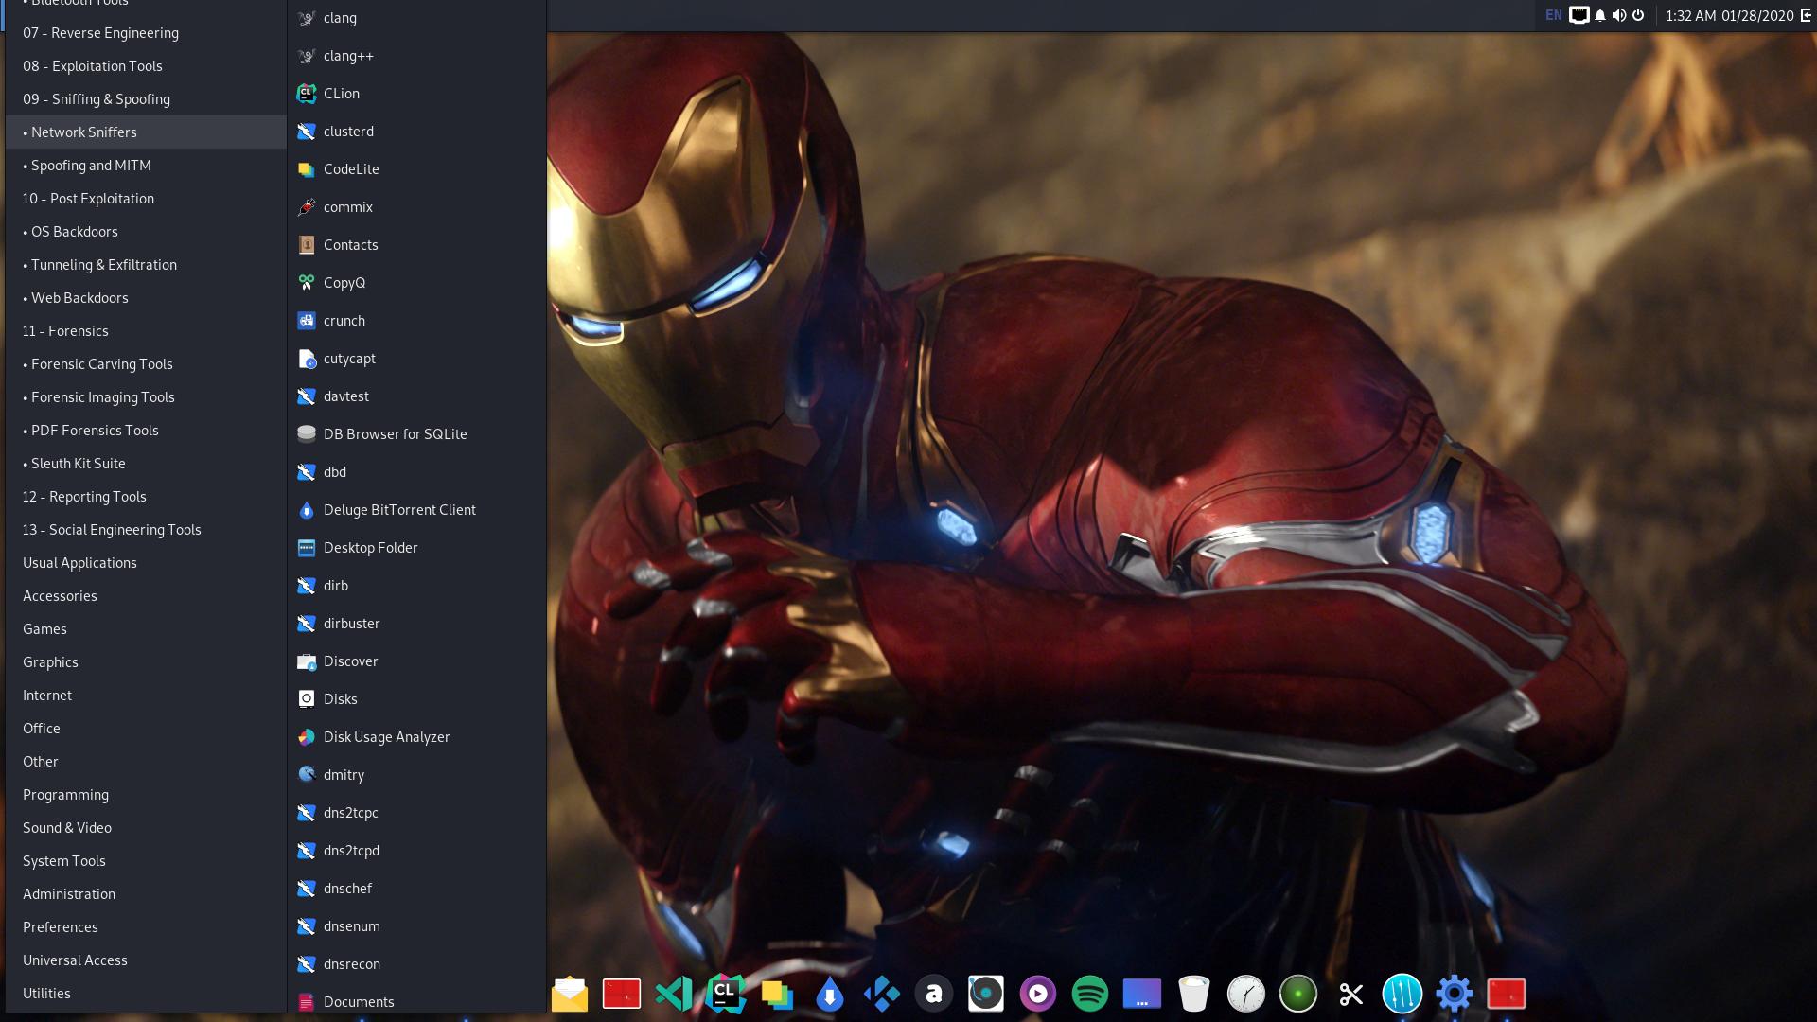Select the 07 - Reverse Engineering category
The height and width of the screenshot is (1022, 1817).
(x=146, y=33)
